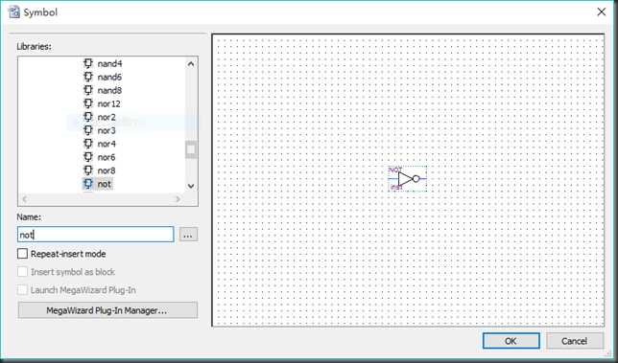Focus the Name input field
This screenshot has height=363, width=618.
tap(96, 235)
